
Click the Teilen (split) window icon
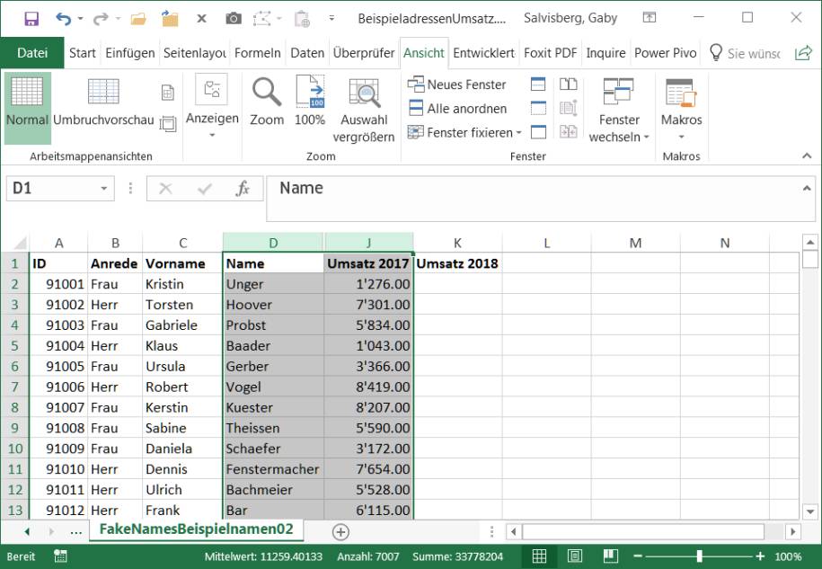[538, 84]
